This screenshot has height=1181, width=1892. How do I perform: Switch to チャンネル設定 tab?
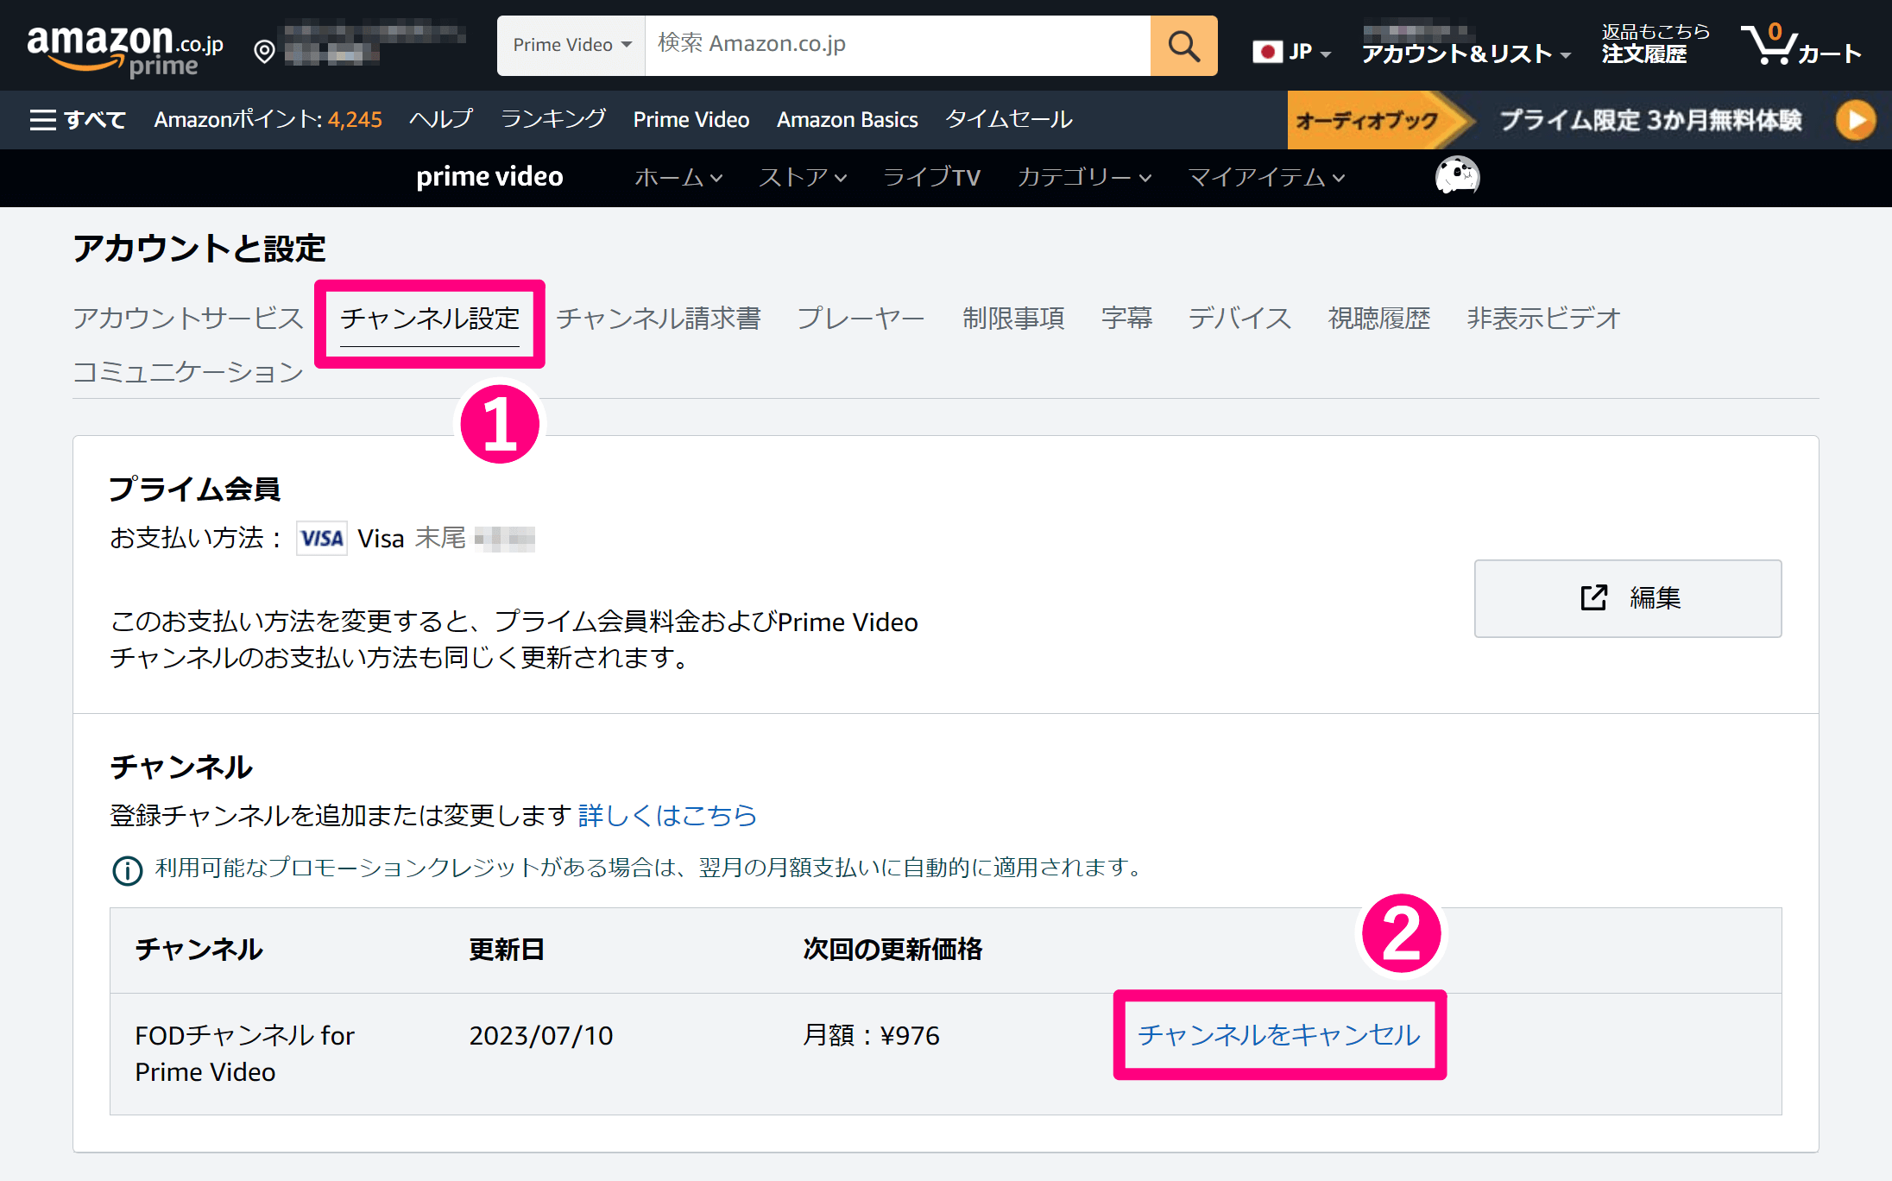click(430, 318)
